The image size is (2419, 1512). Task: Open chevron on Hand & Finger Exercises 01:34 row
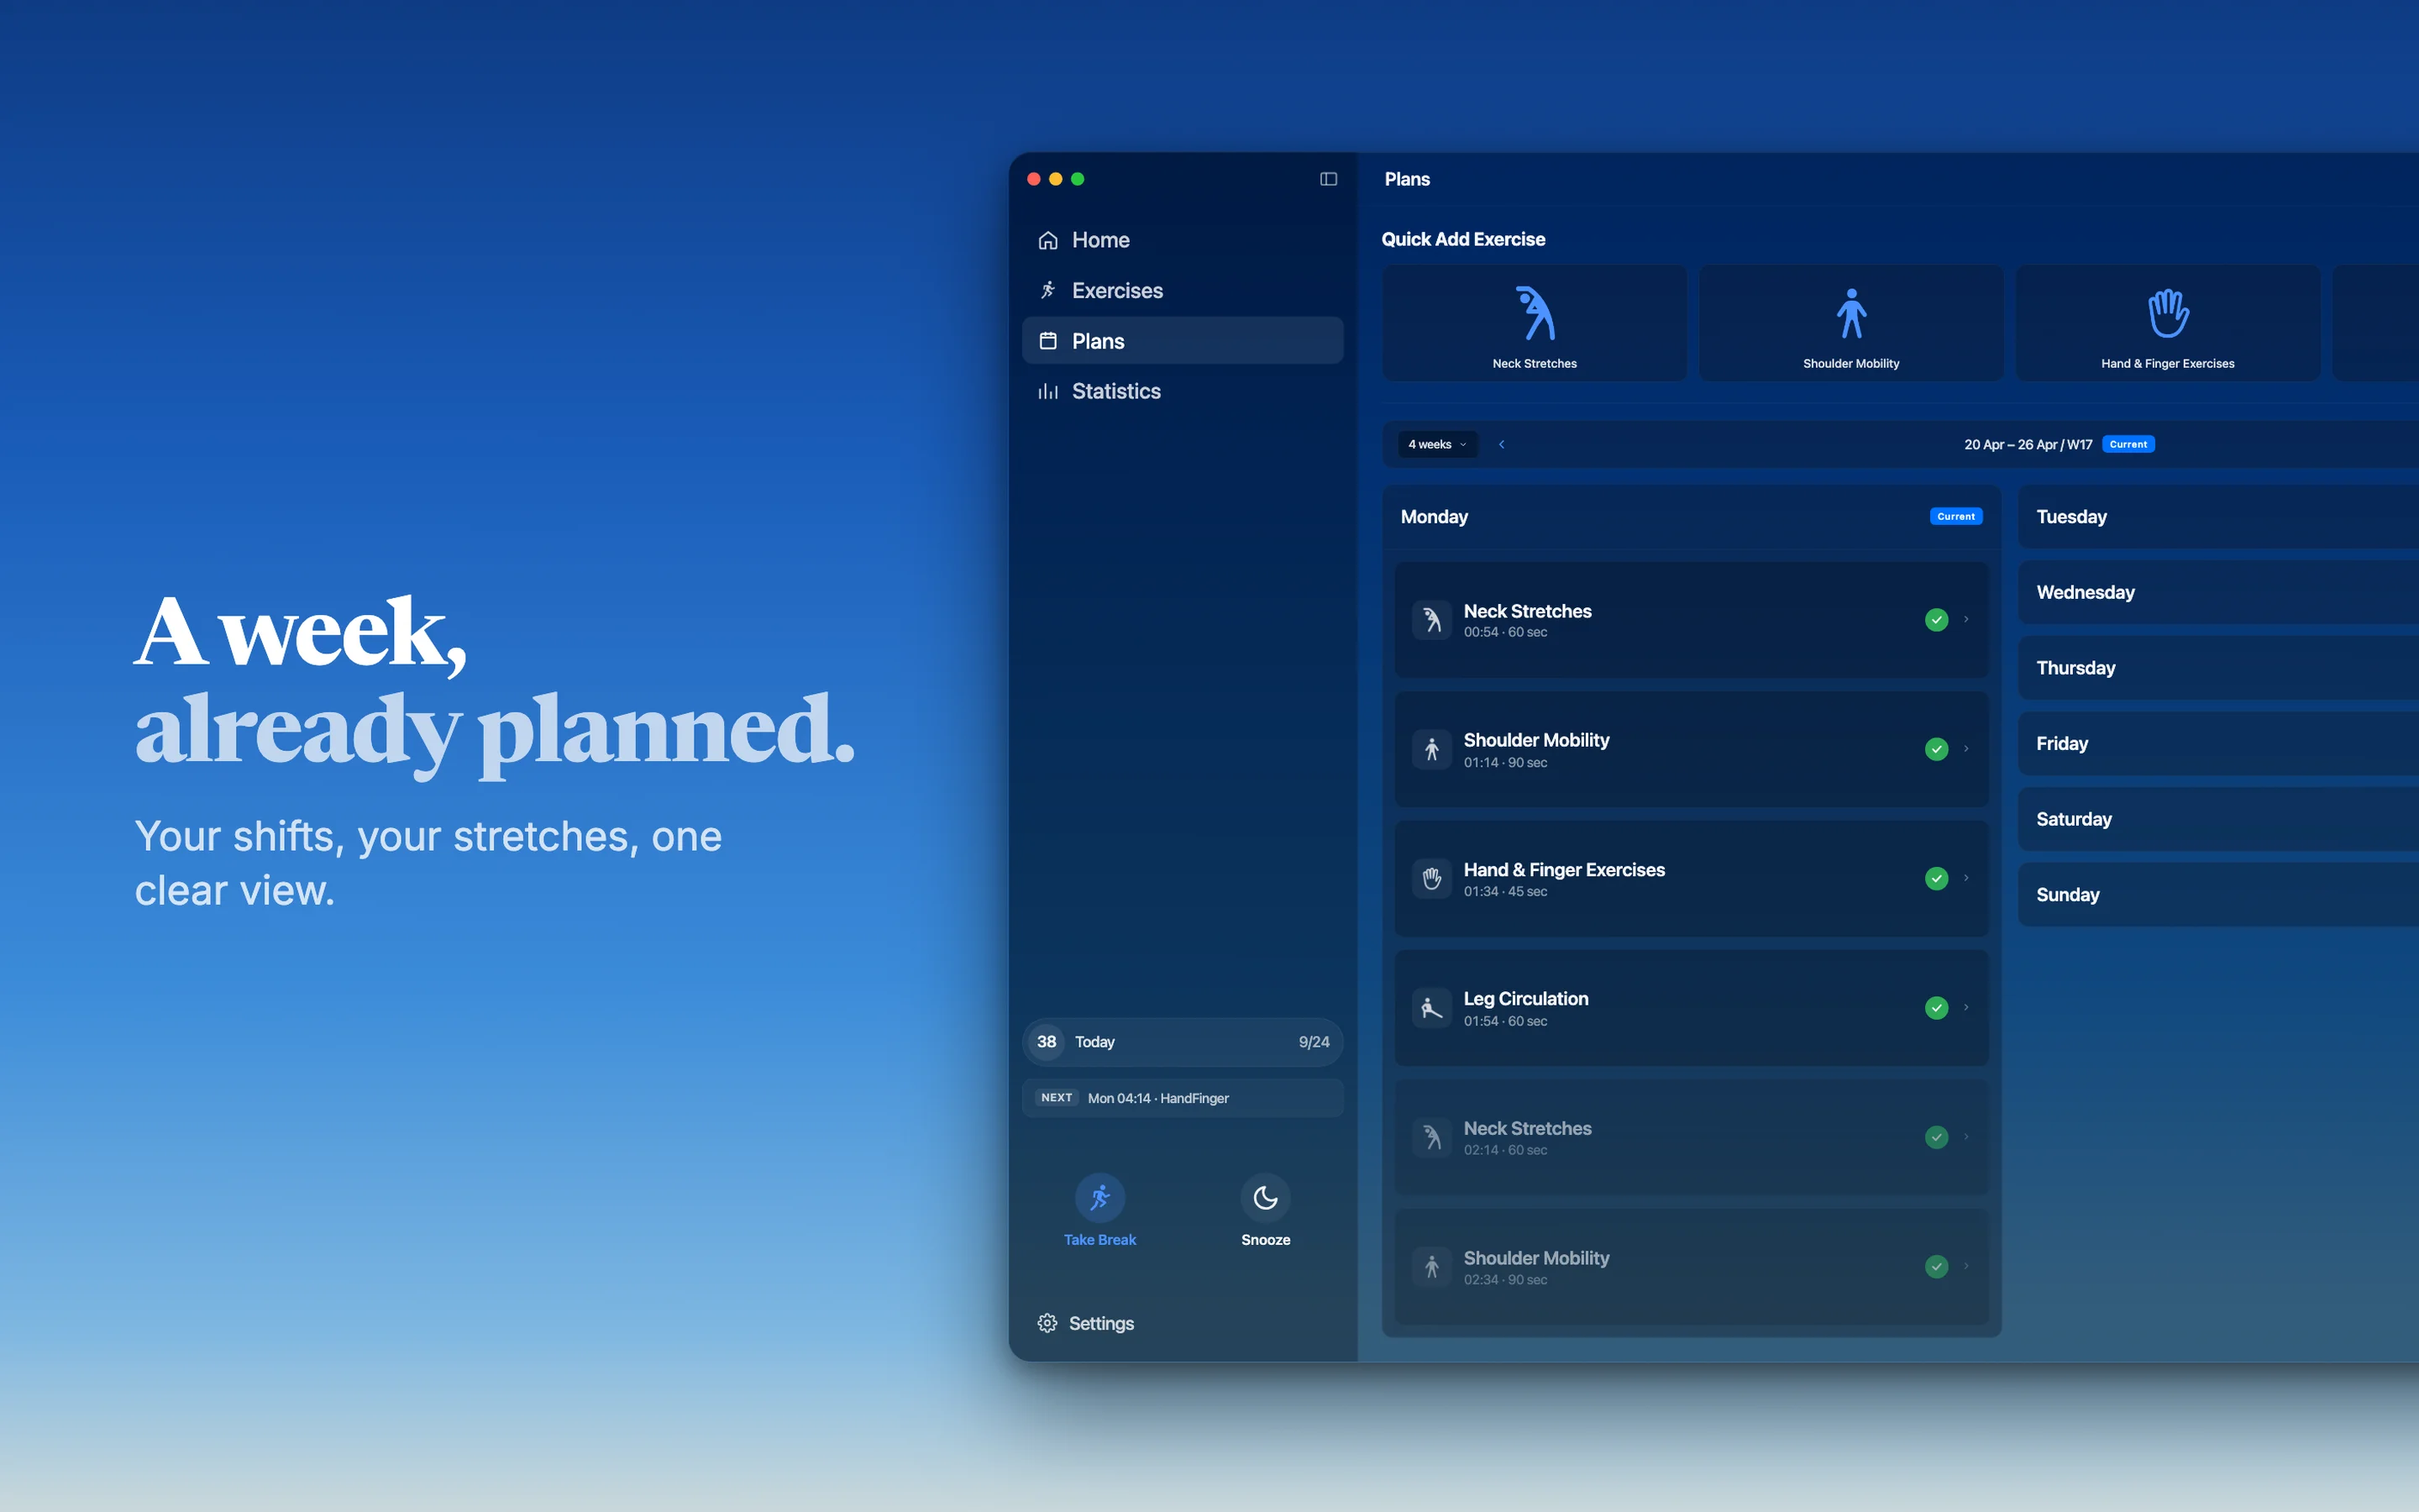coord(1966,878)
